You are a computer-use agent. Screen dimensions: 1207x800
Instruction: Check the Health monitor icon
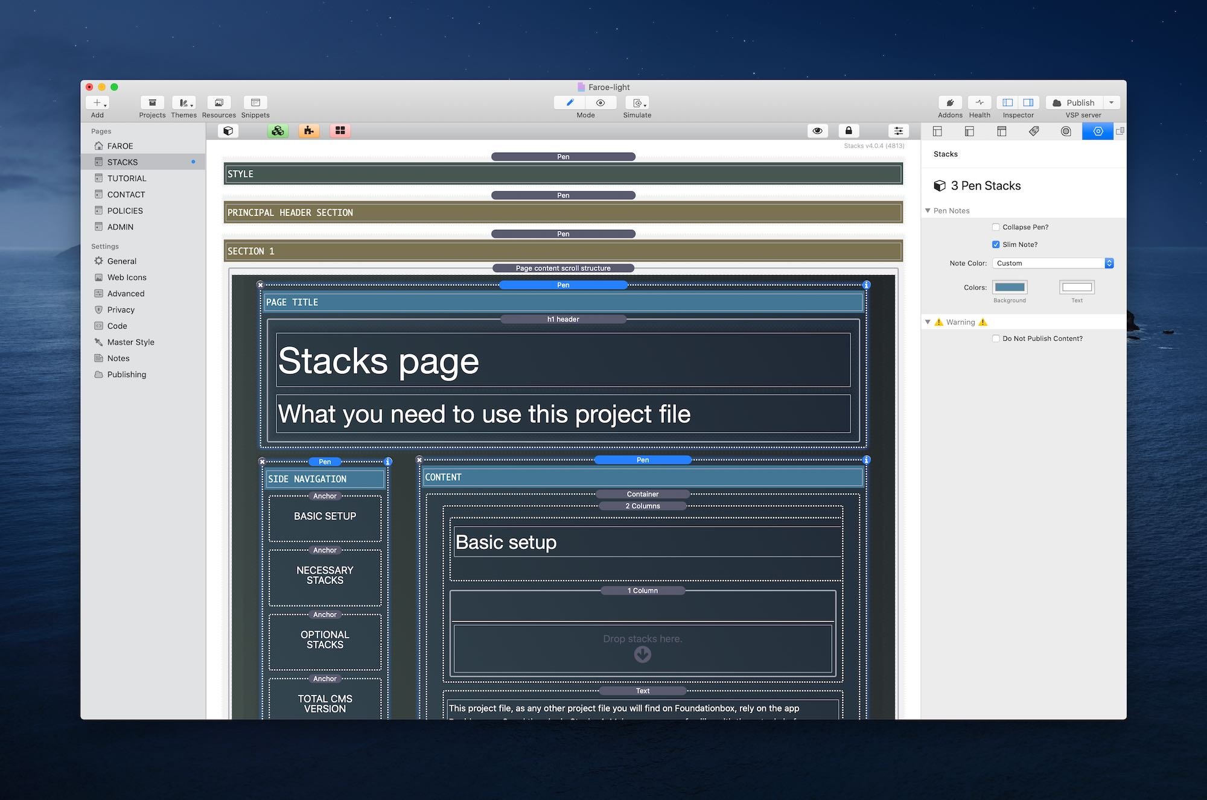pyautogui.click(x=979, y=103)
